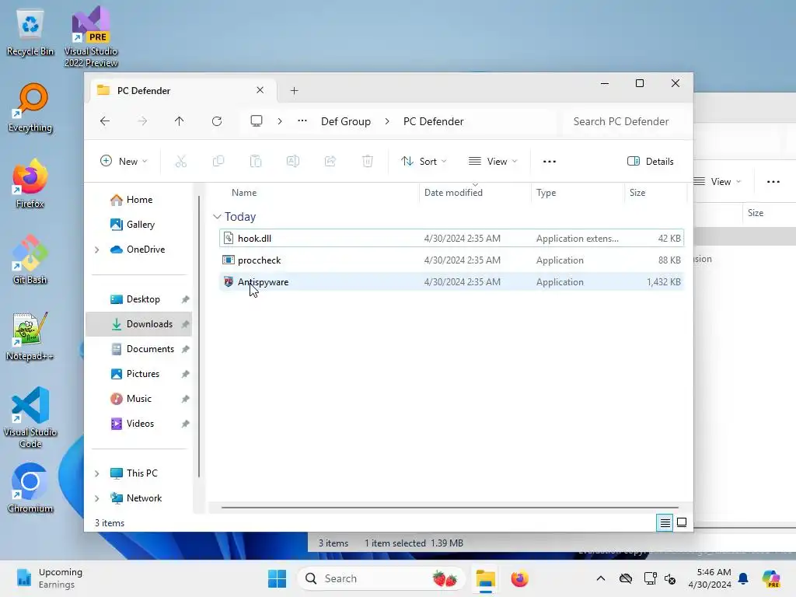Click Search PC Defender field
The image size is (796, 597).
625,121
